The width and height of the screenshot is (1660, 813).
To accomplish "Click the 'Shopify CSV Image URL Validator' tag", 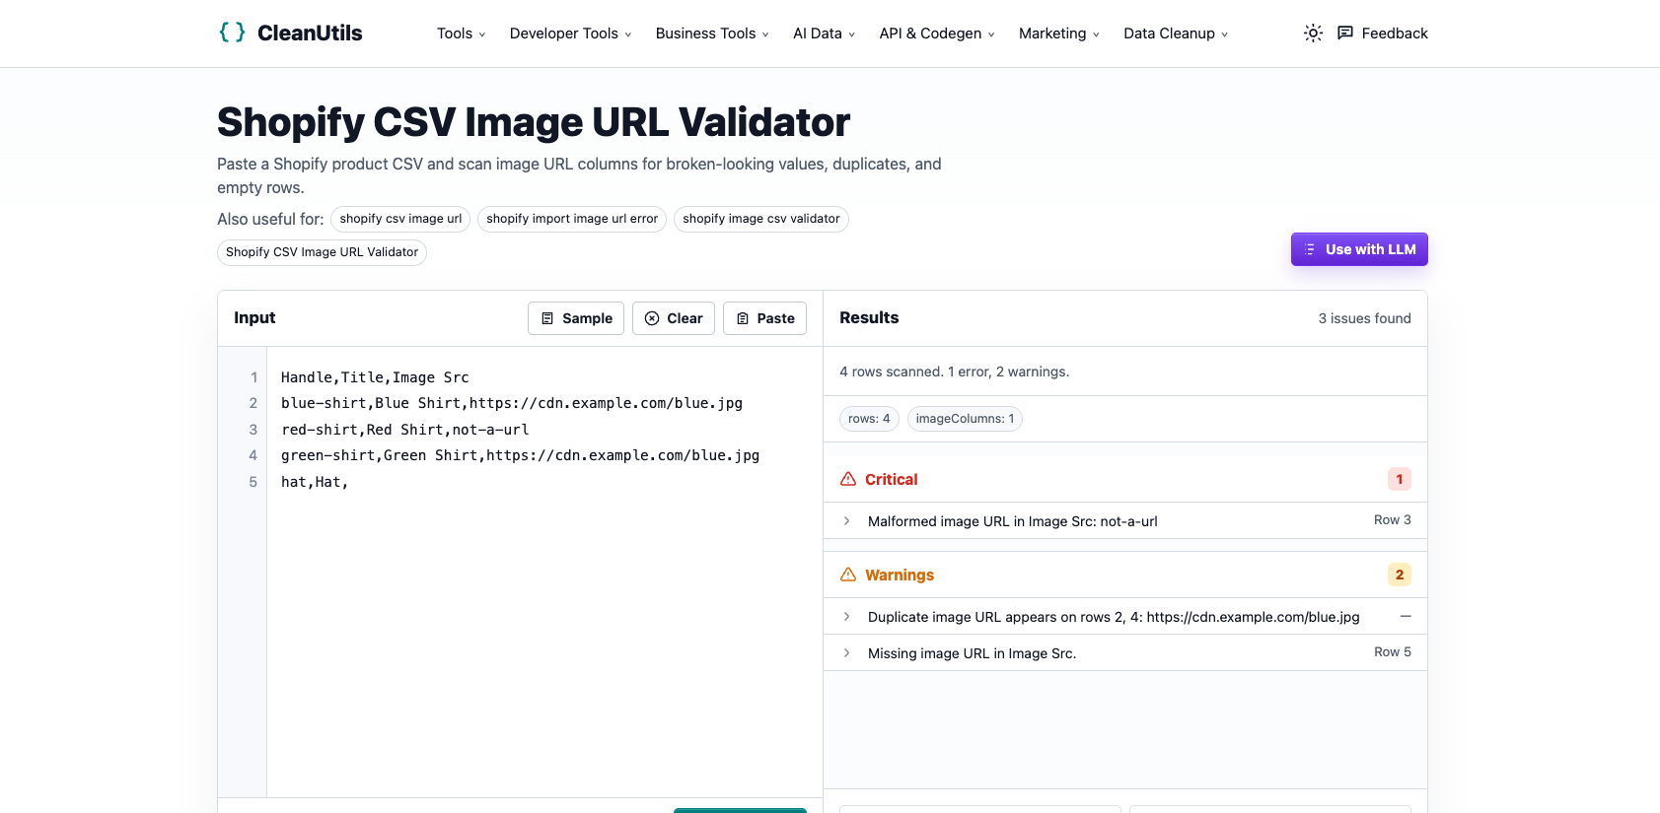I will pyautogui.click(x=322, y=252).
